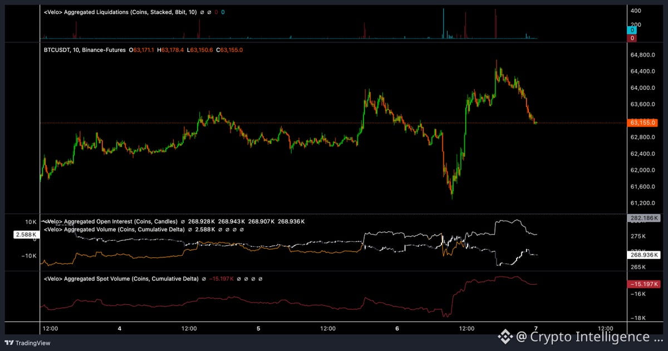Click the 265K open interest axis level

point(638,266)
